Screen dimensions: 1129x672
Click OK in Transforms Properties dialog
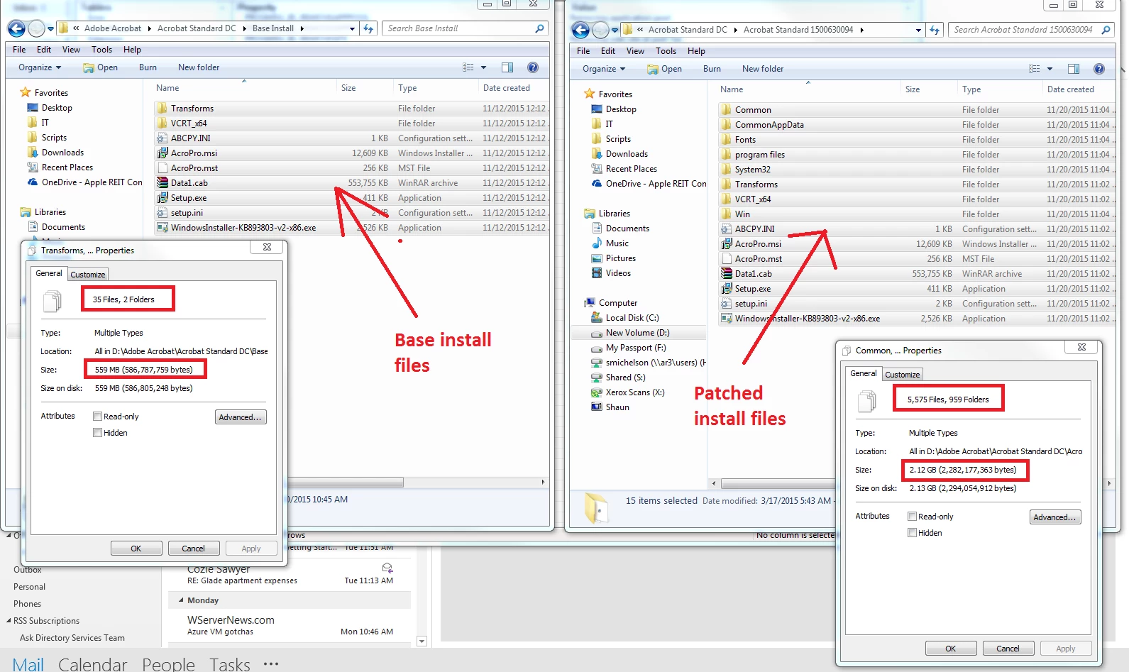(136, 549)
